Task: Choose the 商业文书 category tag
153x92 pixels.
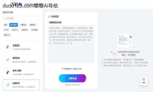Action: click(x=7, y=35)
